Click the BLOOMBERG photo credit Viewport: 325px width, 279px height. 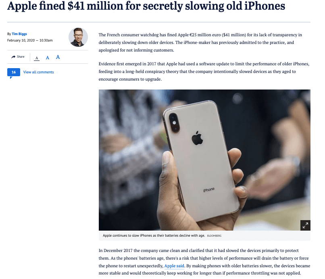point(214,236)
